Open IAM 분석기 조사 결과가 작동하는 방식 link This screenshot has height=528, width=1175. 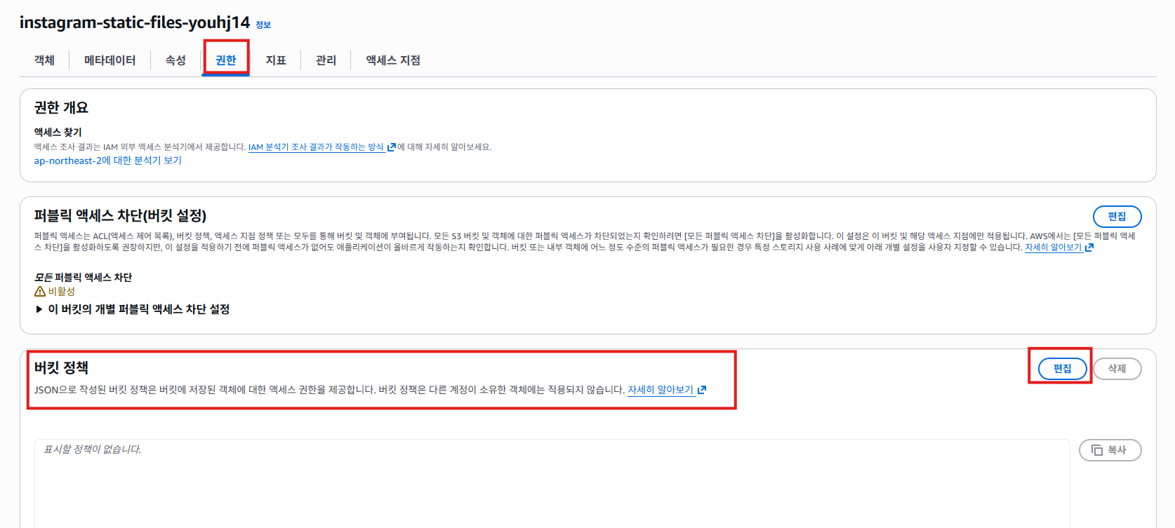(x=316, y=147)
